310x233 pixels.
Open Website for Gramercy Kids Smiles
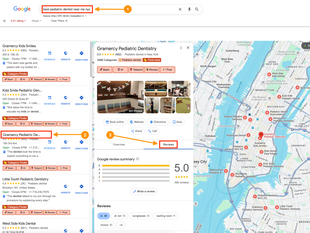[x=65, y=56]
